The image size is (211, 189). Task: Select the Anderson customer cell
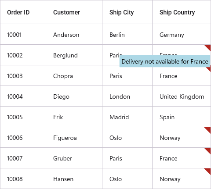[x=74, y=34]
